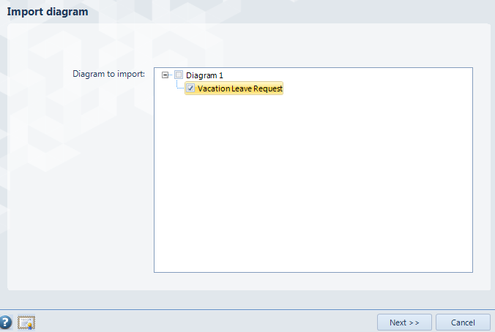Collapse the Diagram 1 tree node
Image resolution: width=495 pixels, height=332 pixels.
[165, 75]
